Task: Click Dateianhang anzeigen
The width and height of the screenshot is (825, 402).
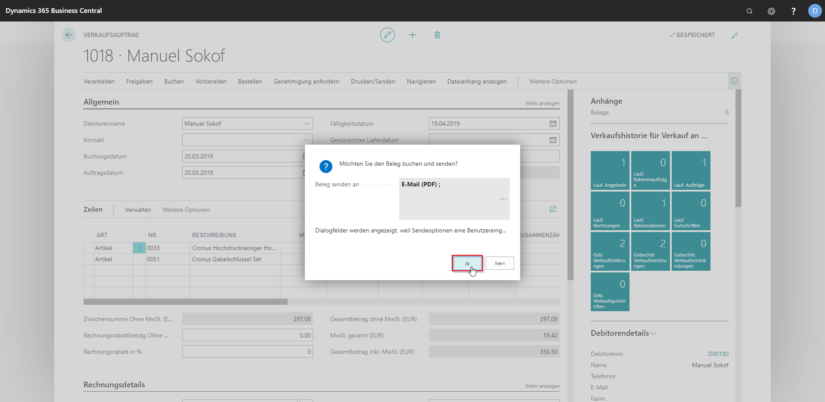Action: click(477, 81)
